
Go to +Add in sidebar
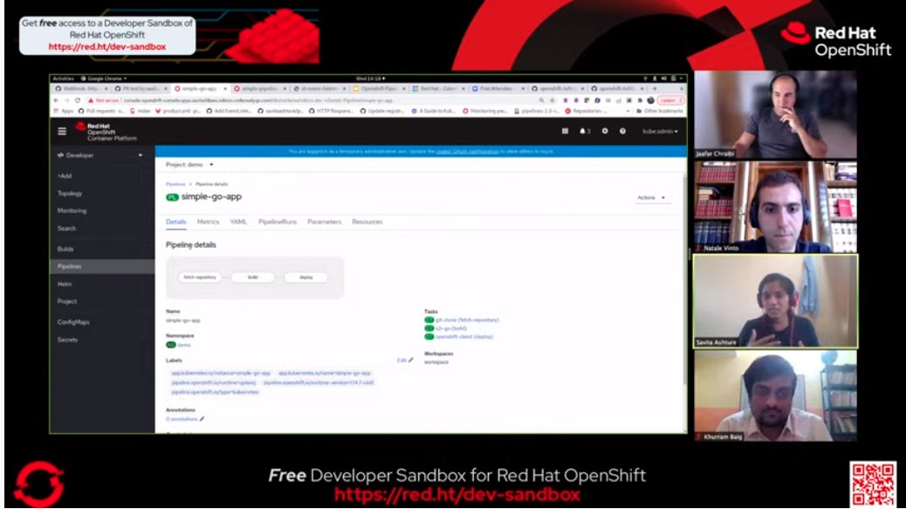tap(65, 176)
